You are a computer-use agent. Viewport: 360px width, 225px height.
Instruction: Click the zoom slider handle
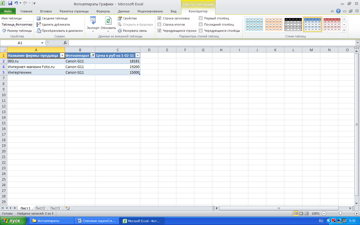(x=340, y=213)
